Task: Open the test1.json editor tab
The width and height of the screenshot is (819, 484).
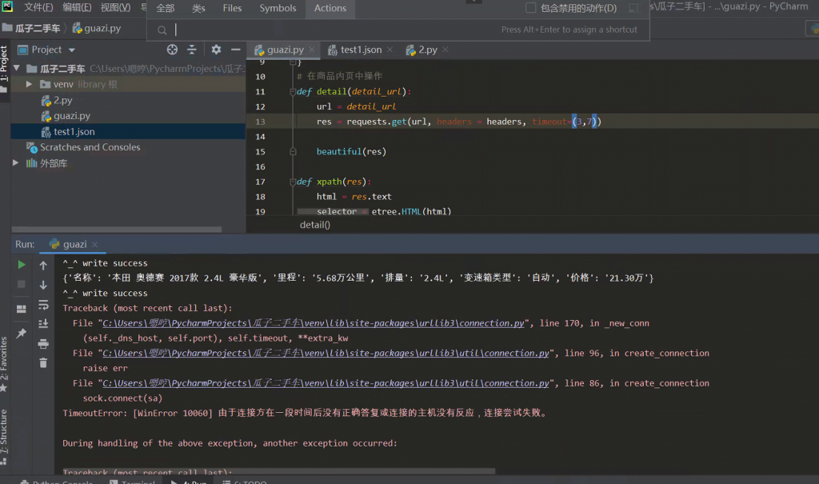Action: [x=361, y=50]
